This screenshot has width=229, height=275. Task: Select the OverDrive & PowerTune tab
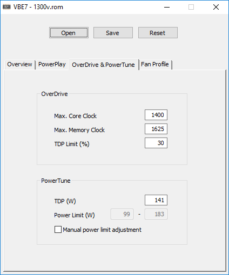point(103,65)
